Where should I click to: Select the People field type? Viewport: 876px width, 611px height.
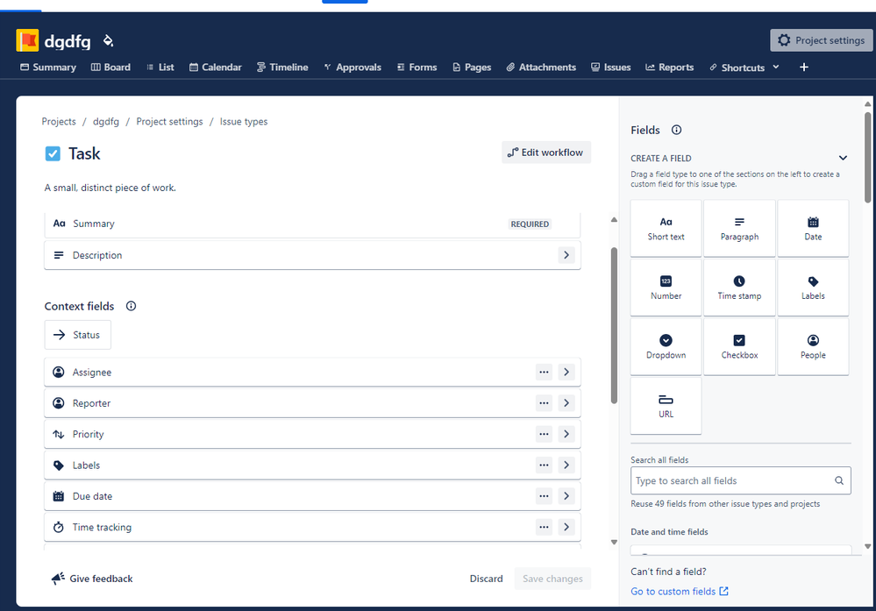pos(813,347)
